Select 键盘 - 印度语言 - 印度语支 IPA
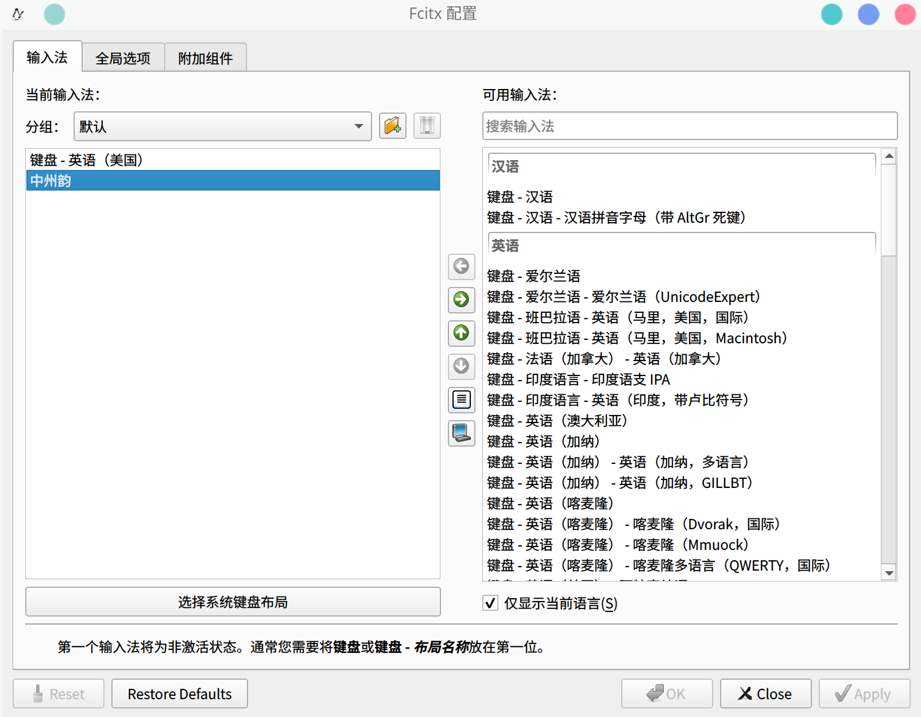The height and width of the screenshot is (717, 921). click(682, 379)
